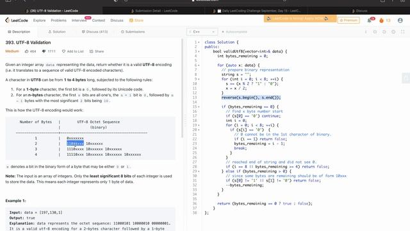
Task: Click the 'int bytes_remaining = 0;' code line
Action: [x=242, y=56]
